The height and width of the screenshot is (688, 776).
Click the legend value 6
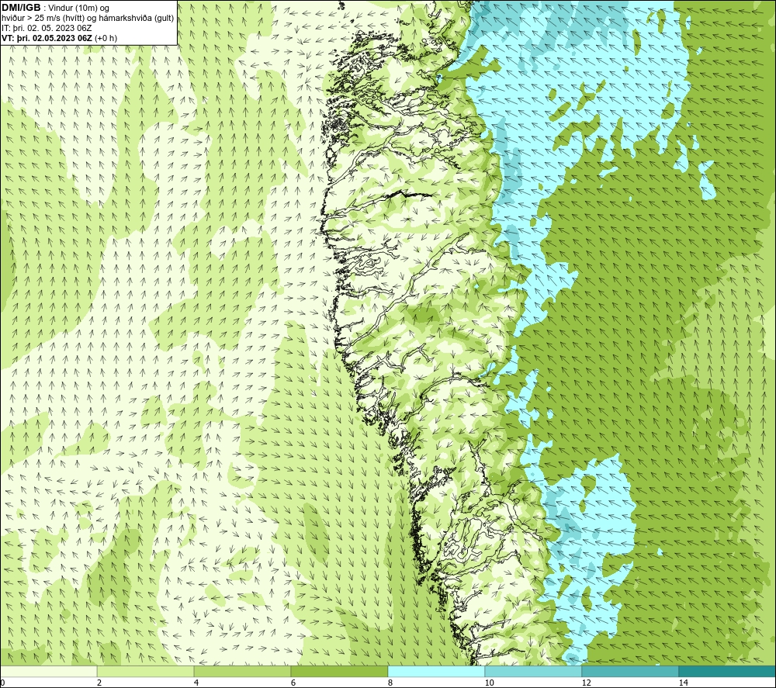coord(293,683)
